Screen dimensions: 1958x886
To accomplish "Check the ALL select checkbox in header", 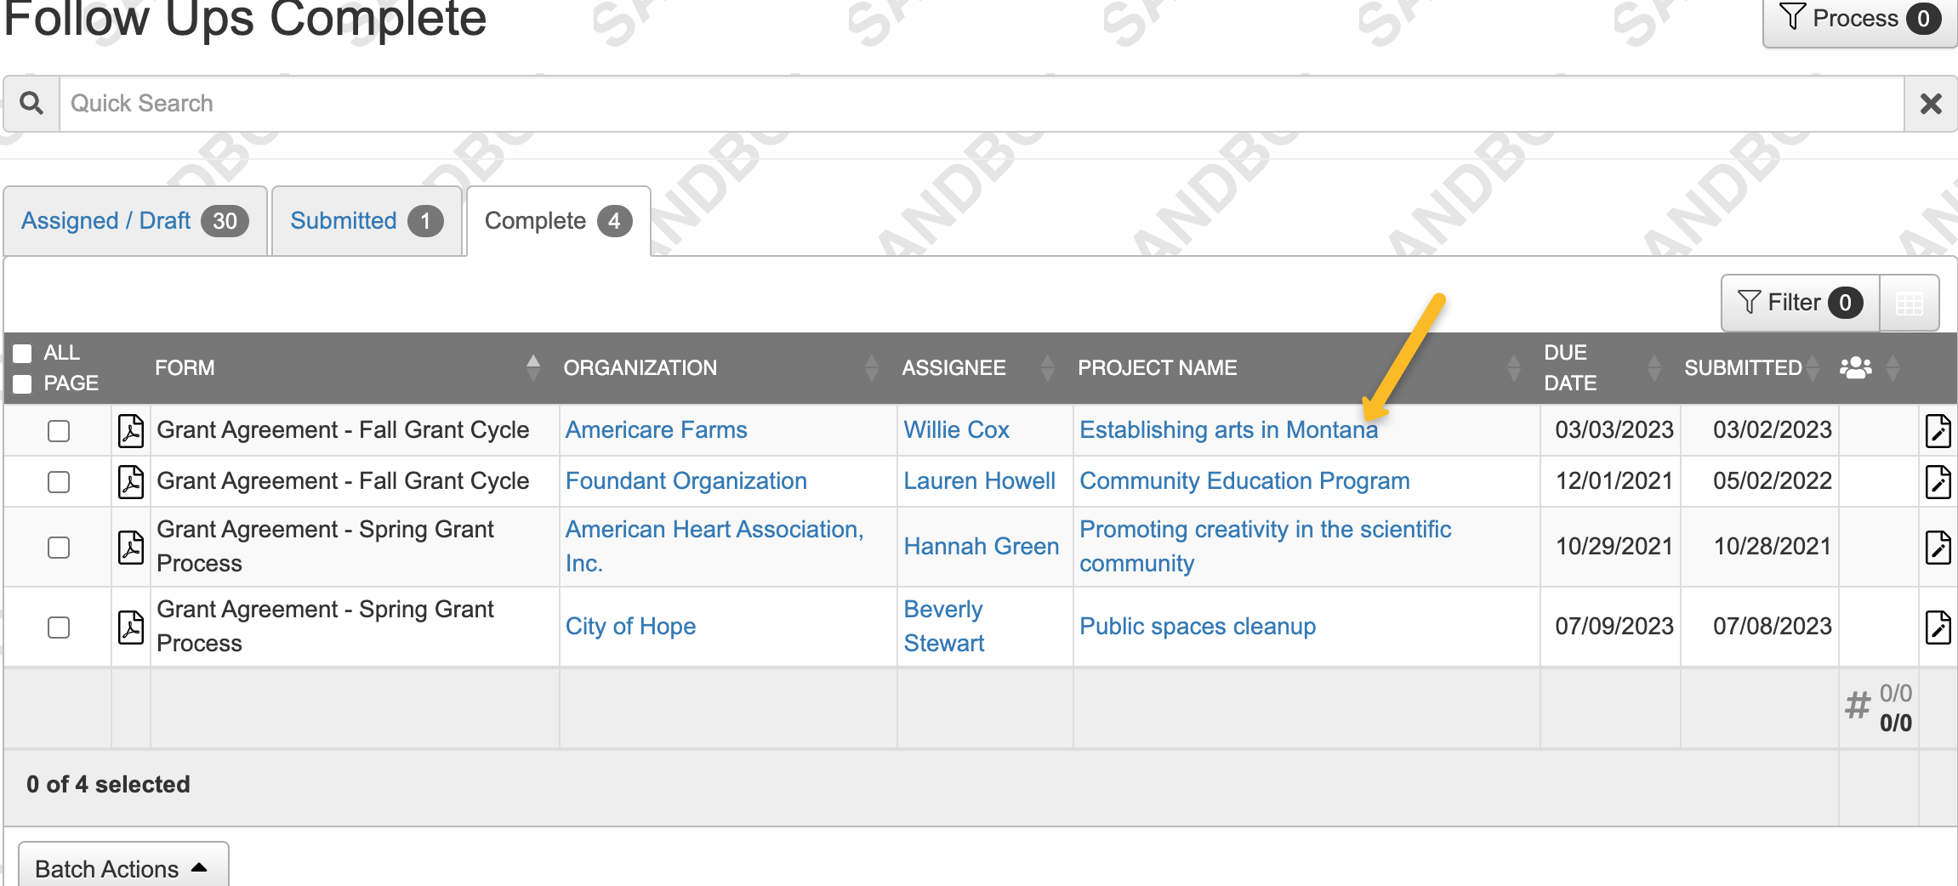I will point(23,353).
